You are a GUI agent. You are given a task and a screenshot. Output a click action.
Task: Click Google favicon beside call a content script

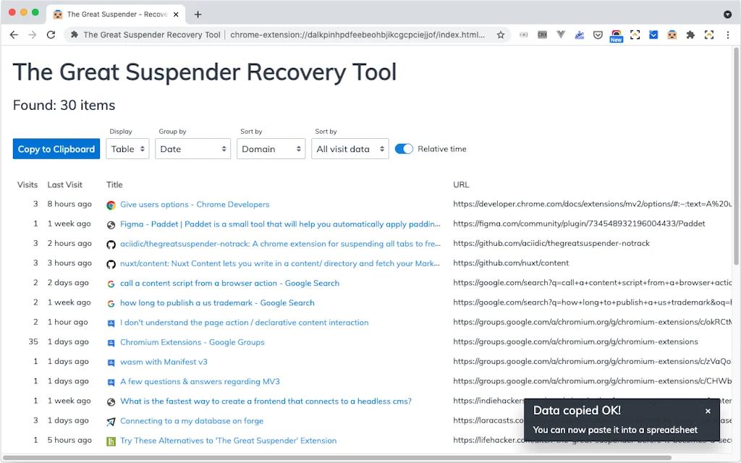coord(111,284)
